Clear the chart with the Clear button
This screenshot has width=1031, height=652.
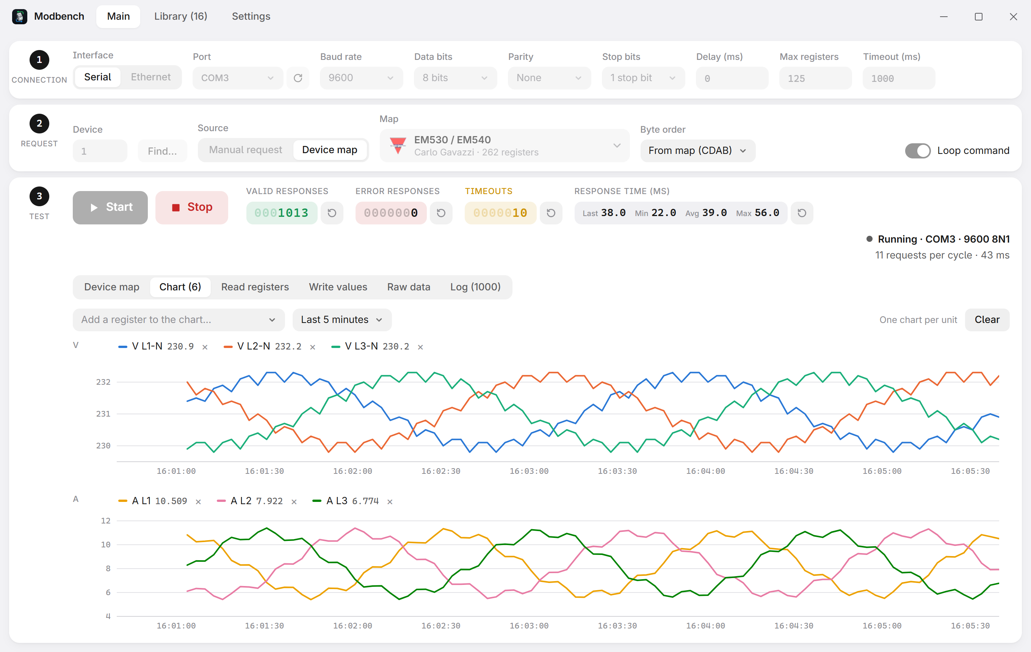pyautogui.click(x=987, y=320)
